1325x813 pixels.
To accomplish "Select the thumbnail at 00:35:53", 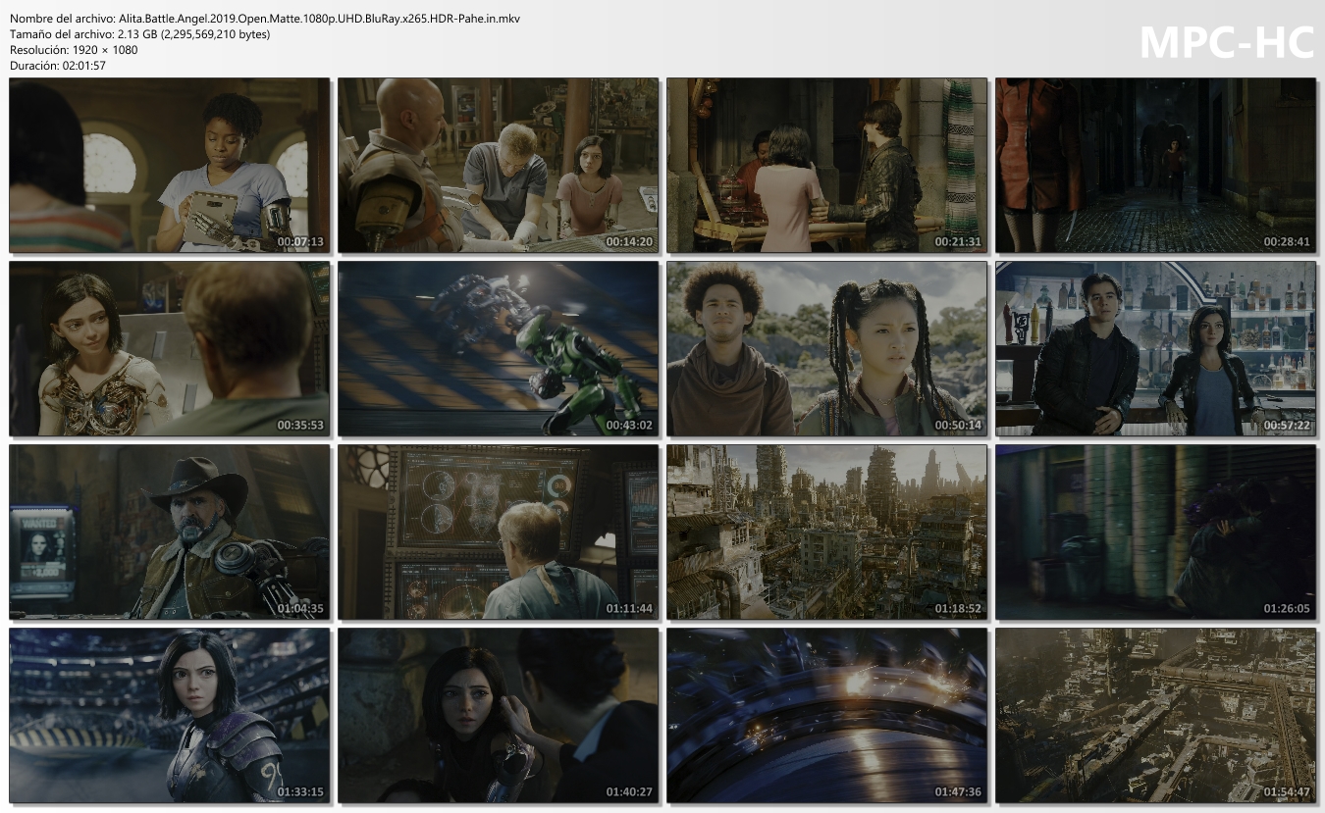I will click(170, 348).
